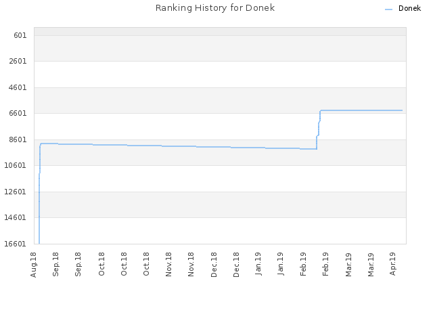Select y-axis label 4601
This screenshot has height=325, width=433.
(x=18, y=87)
